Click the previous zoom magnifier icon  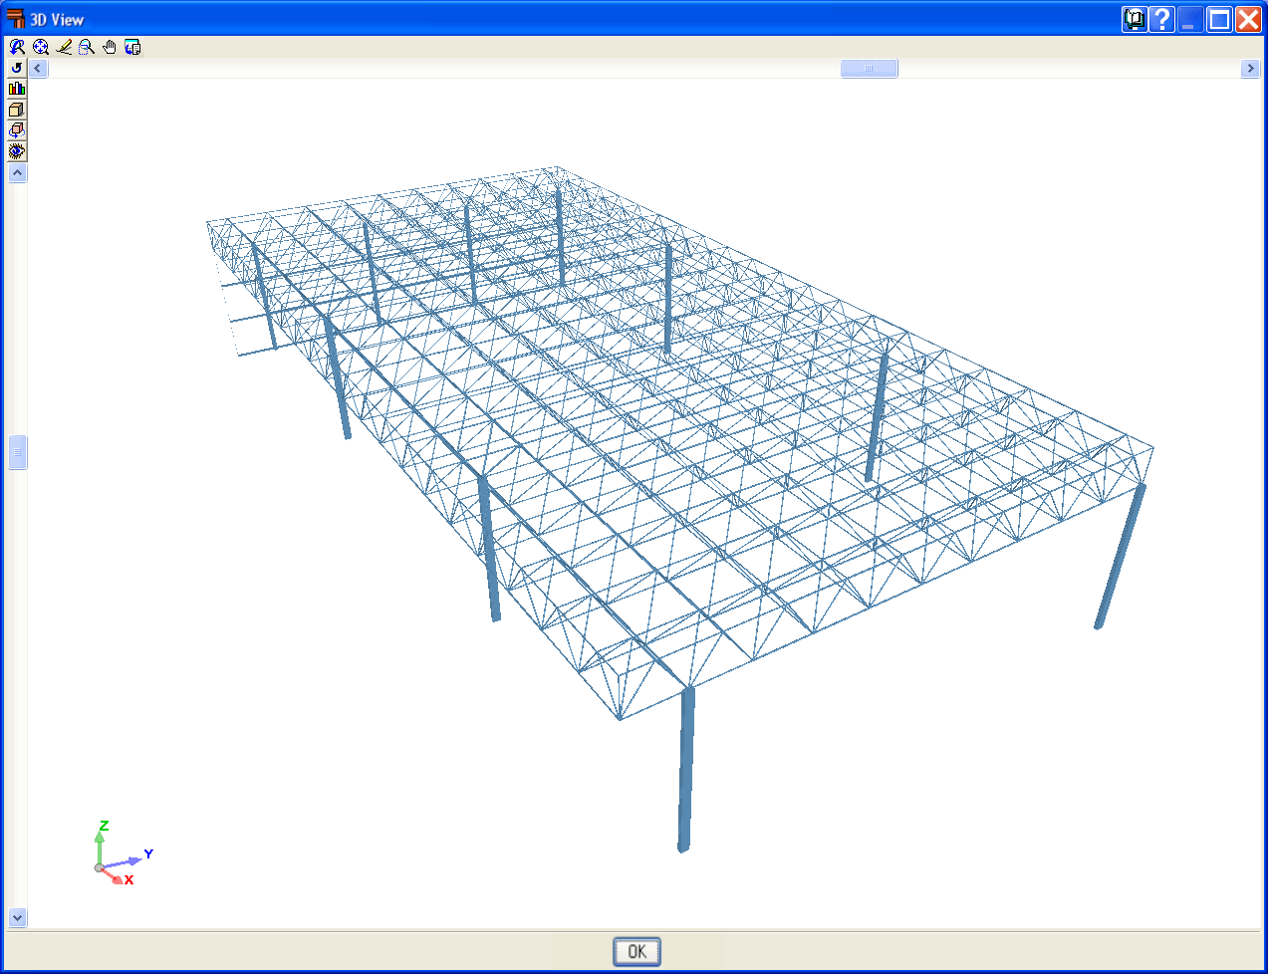[x=17, y=47]
